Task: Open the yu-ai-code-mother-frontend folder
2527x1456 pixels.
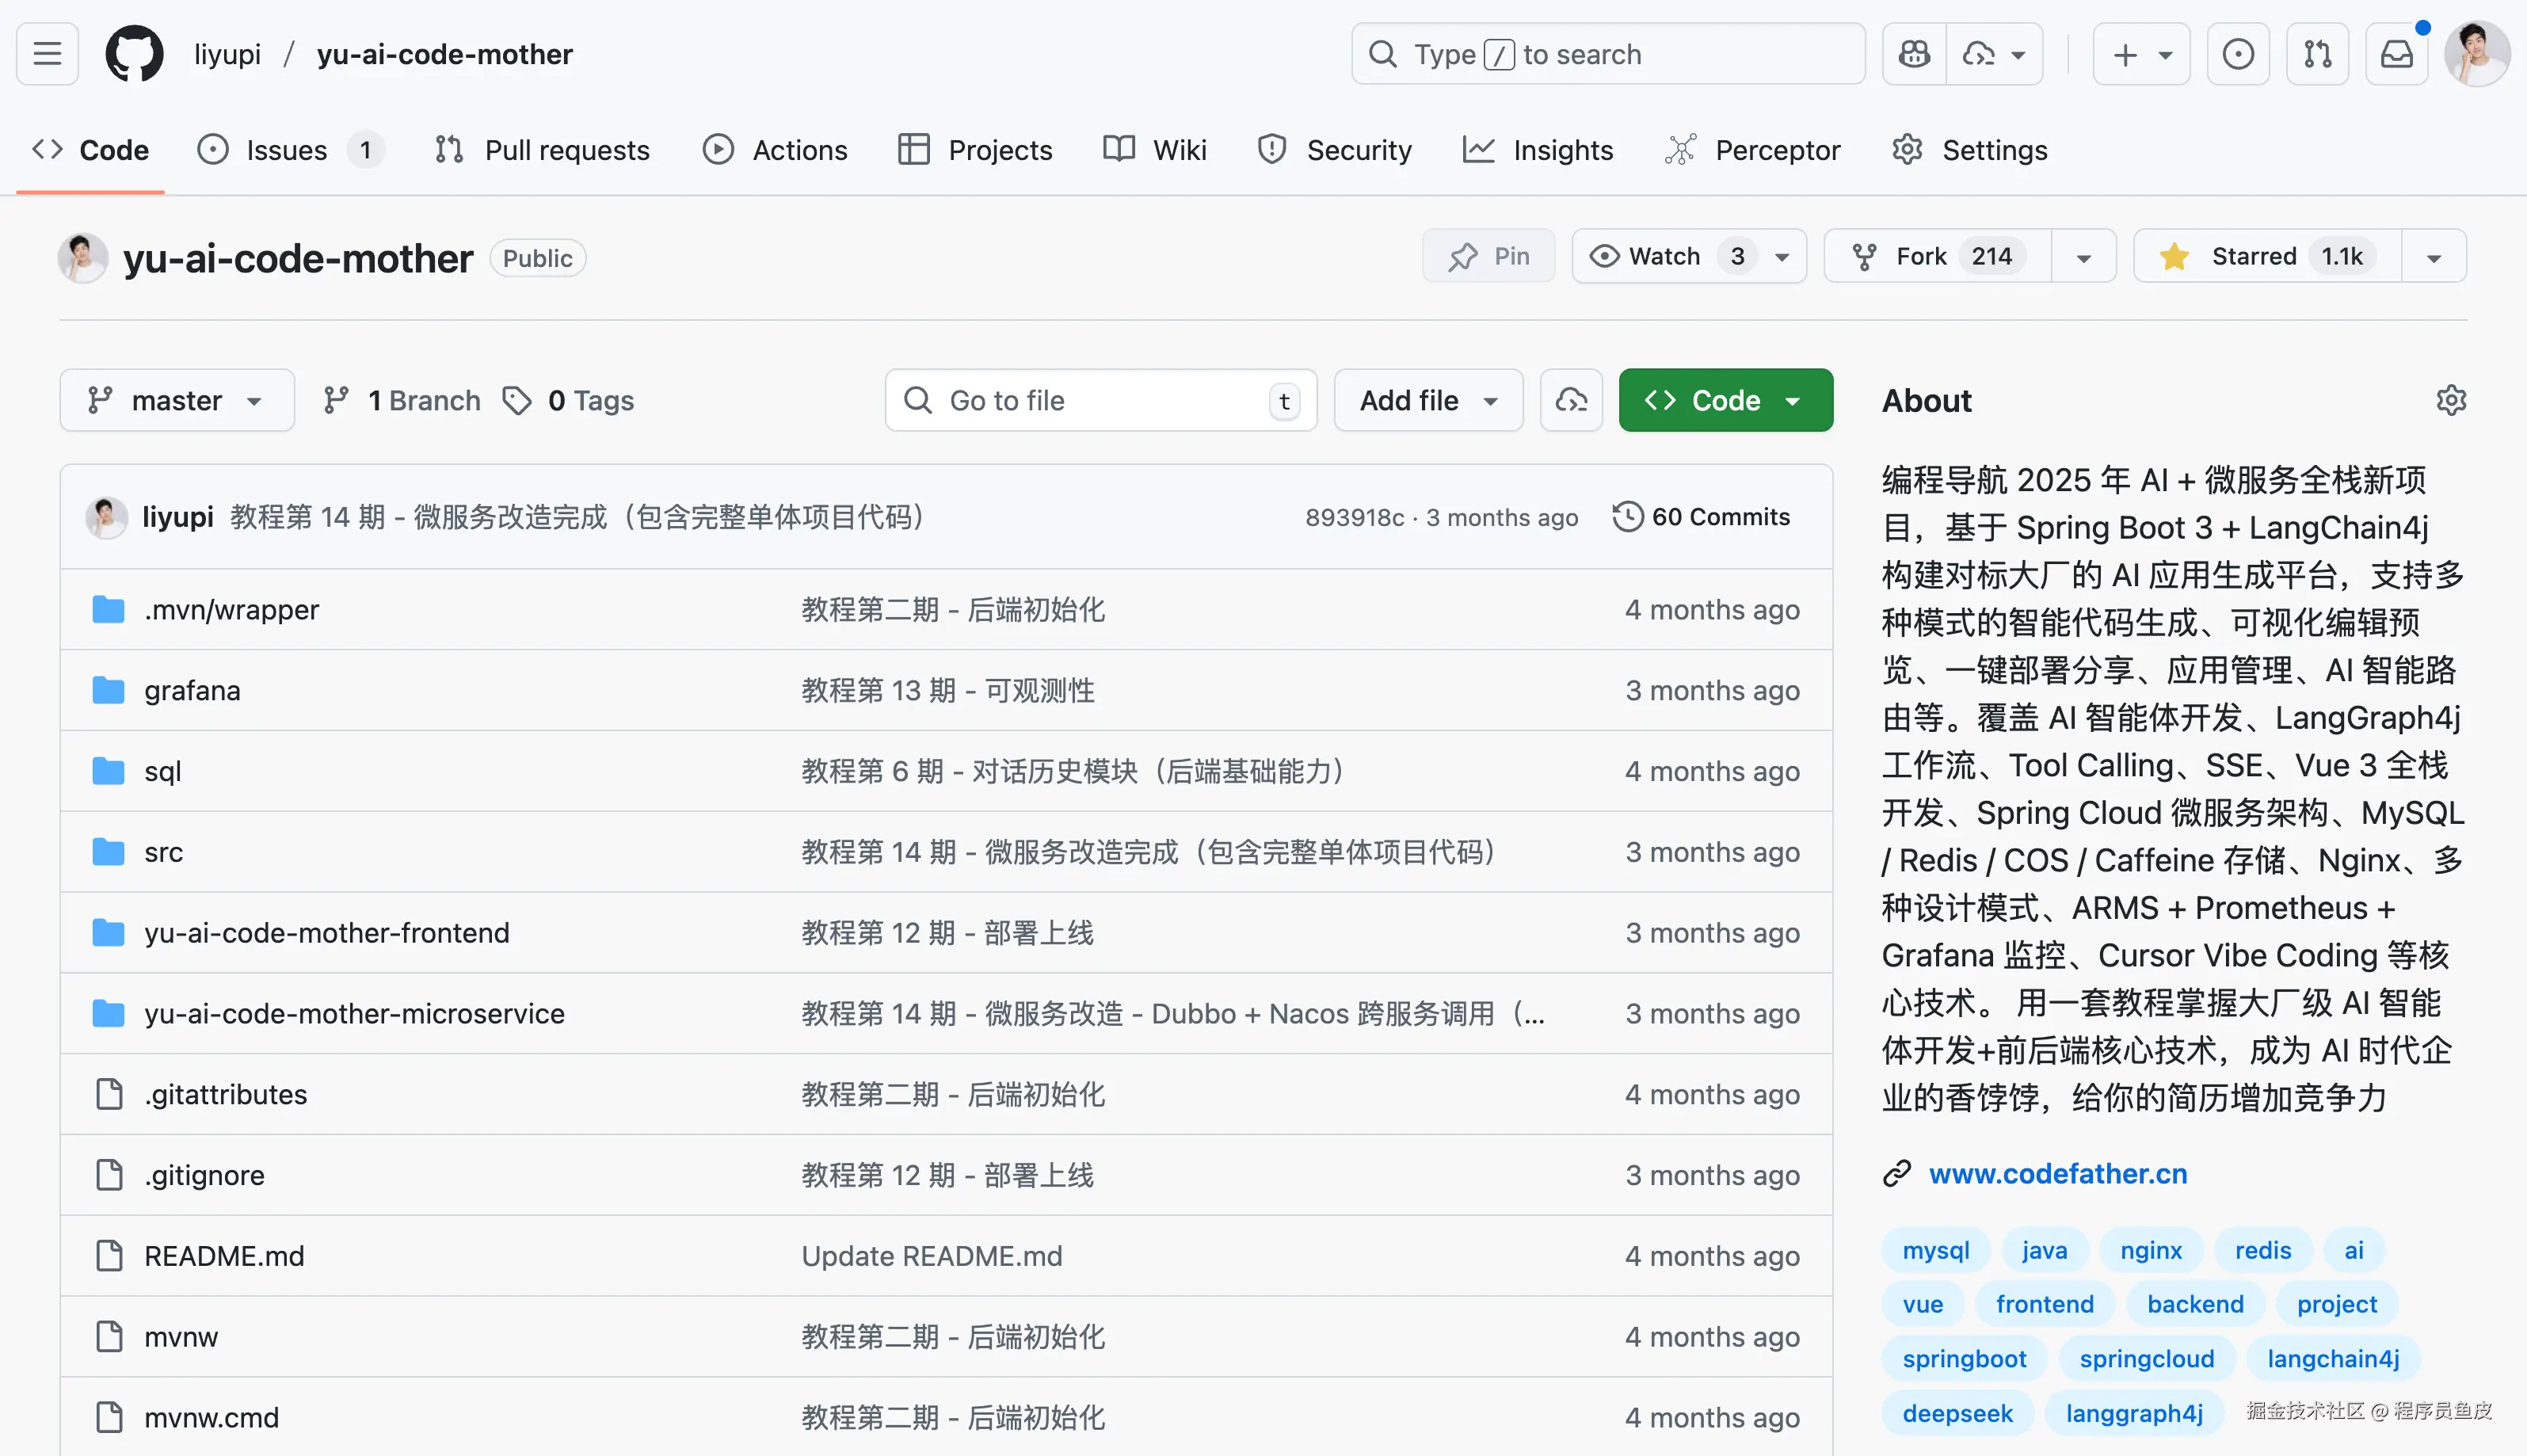Action: point(326,933)
